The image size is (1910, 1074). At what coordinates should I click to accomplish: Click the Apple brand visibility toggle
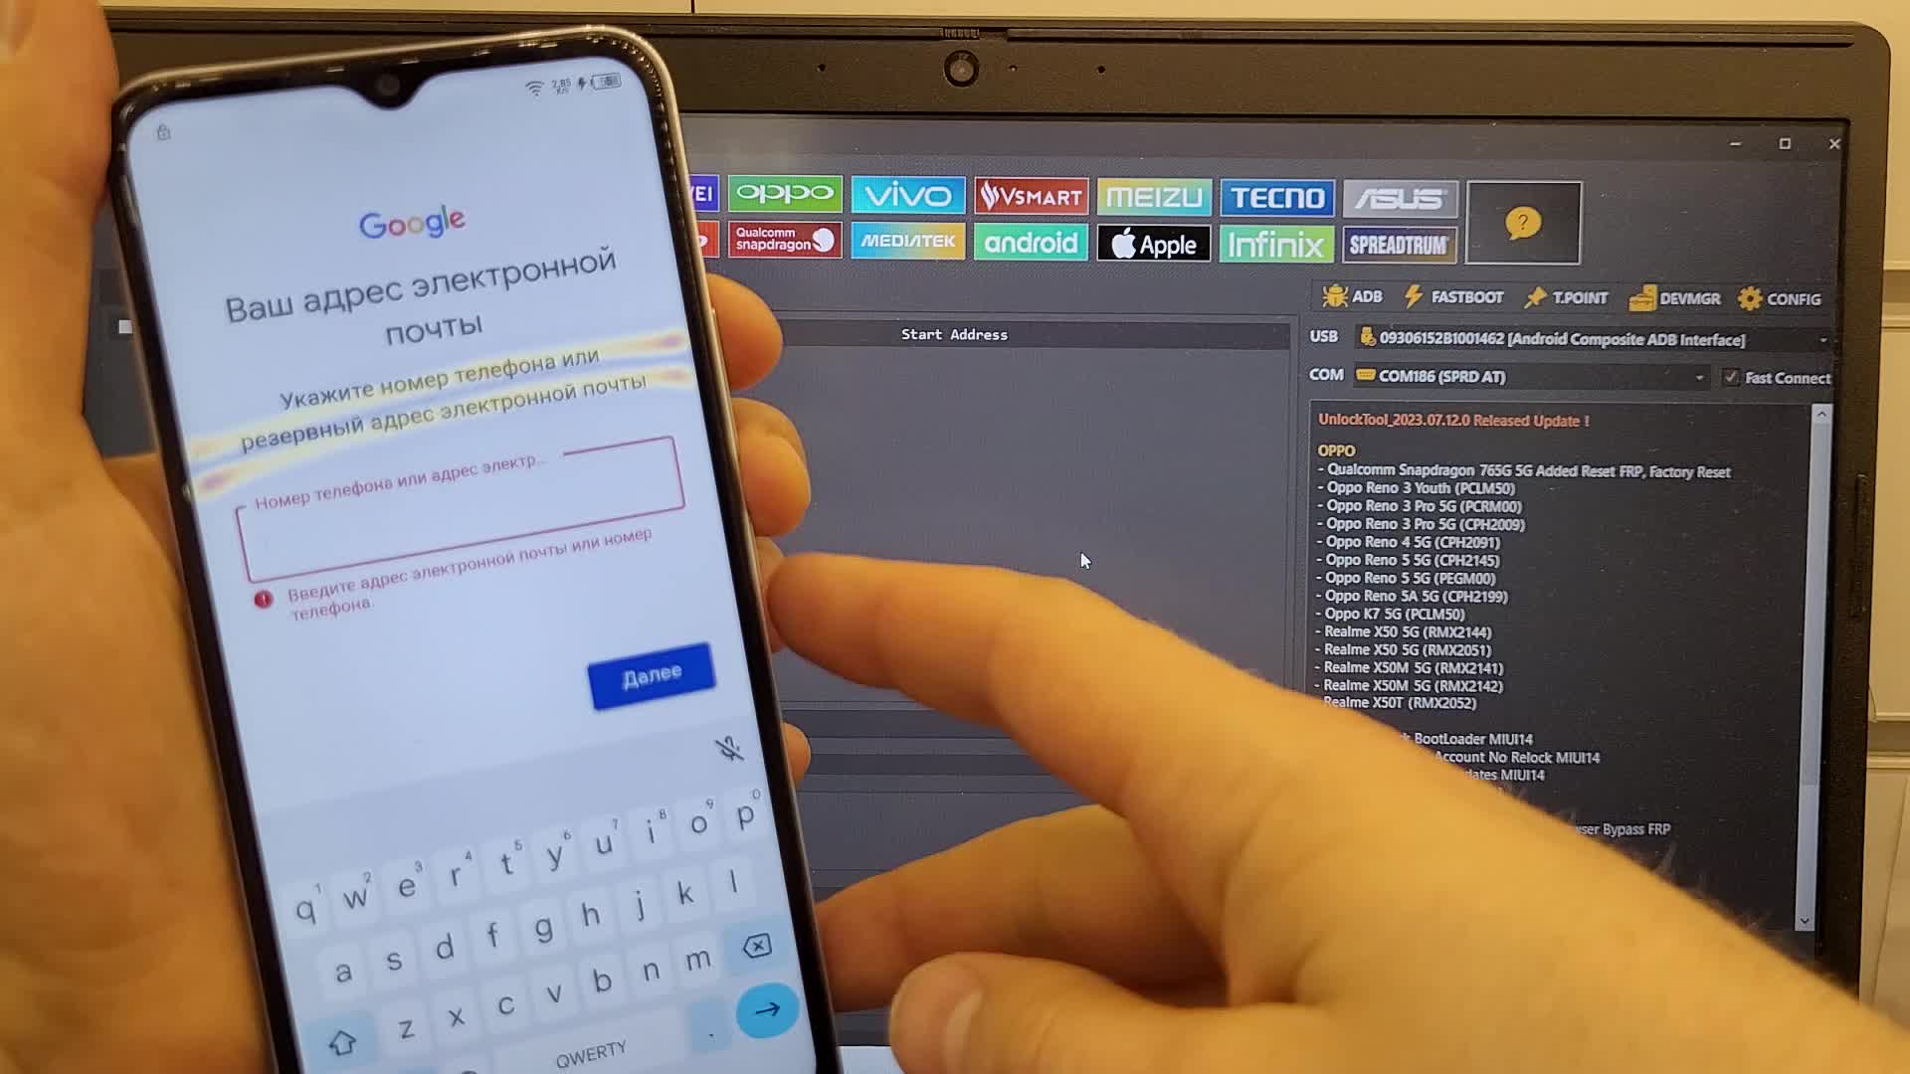pyautogui.click(x=1154, y=243)
